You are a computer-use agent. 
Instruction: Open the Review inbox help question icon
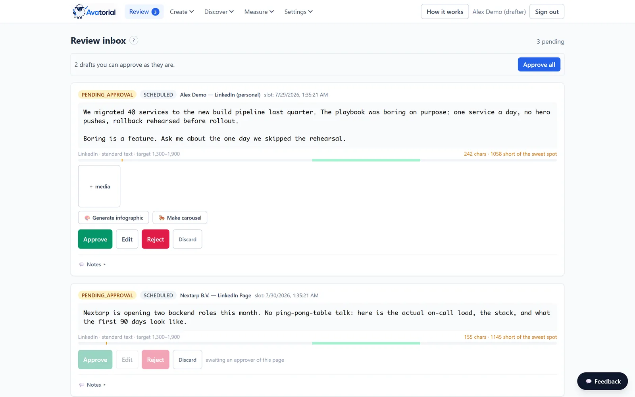point(134,40)
